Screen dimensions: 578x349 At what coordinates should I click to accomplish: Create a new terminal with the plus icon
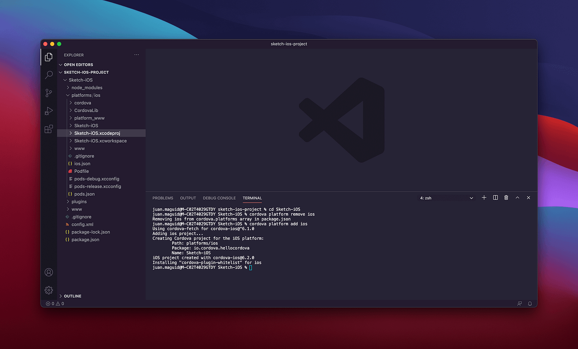pyautogui.click(x=484, y=197)
